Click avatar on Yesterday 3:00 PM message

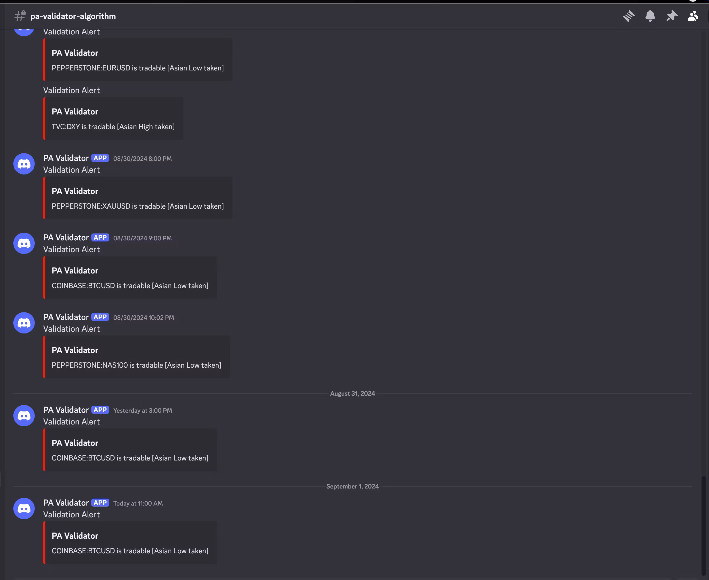click(24, 416)
